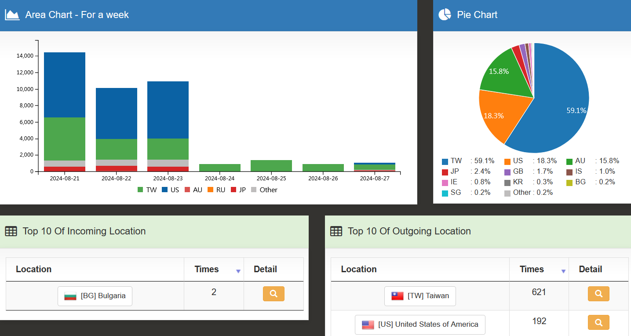Viewport: 631px width, 336px height.
Task: Click table icon beside Top 10 Of Outgoing Location
Action: [336, 231]
